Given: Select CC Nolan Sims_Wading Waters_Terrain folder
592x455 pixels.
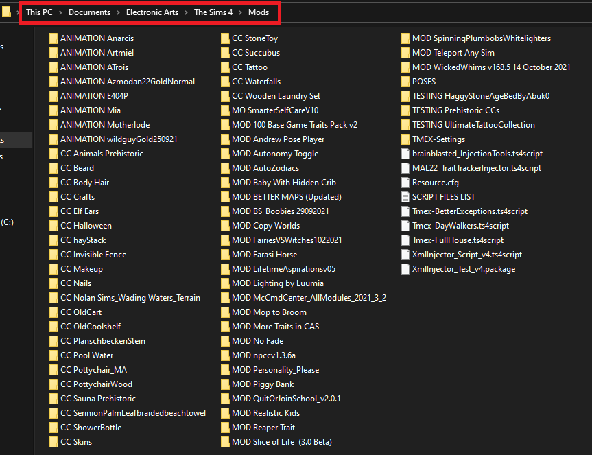Looking at the screenshot, I should pos(125,298).
